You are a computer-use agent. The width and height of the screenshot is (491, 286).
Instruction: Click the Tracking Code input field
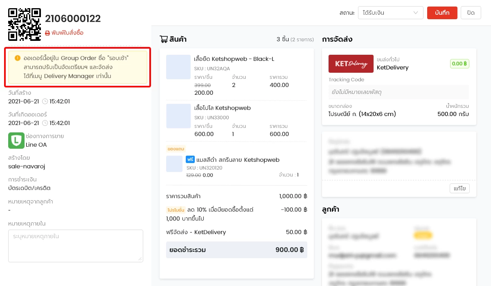pos(398,92)
